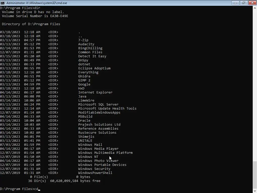
Task: Minimize the command prompt window
Action: click(235, 3)
